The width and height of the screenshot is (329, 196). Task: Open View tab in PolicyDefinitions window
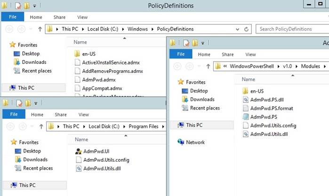[x=82, y=17]
